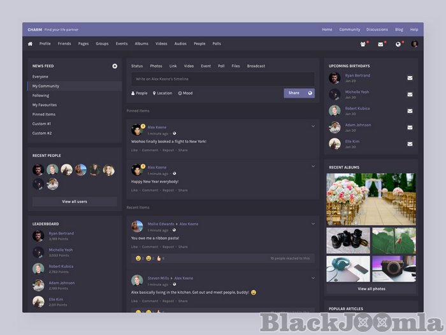The width and height of the screenshot is (446, 335).
Task: Open the globe notifications icon
Action: [x=398, y=44]
